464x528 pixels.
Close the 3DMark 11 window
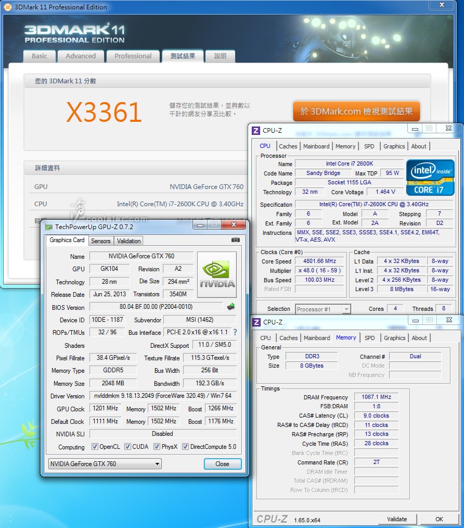(442, 5)
